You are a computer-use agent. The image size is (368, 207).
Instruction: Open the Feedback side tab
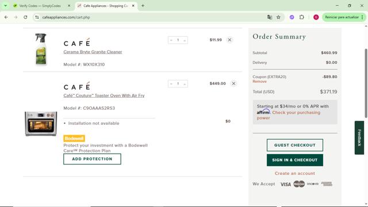coord(359,137)
